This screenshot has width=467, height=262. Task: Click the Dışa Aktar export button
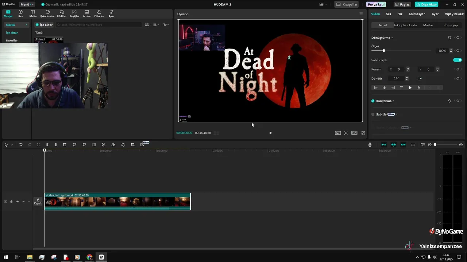click(427, 4)
